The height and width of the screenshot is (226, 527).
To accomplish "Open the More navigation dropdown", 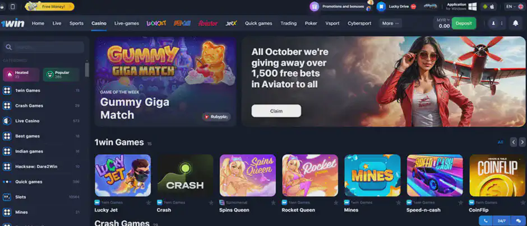I will [391, 23].
